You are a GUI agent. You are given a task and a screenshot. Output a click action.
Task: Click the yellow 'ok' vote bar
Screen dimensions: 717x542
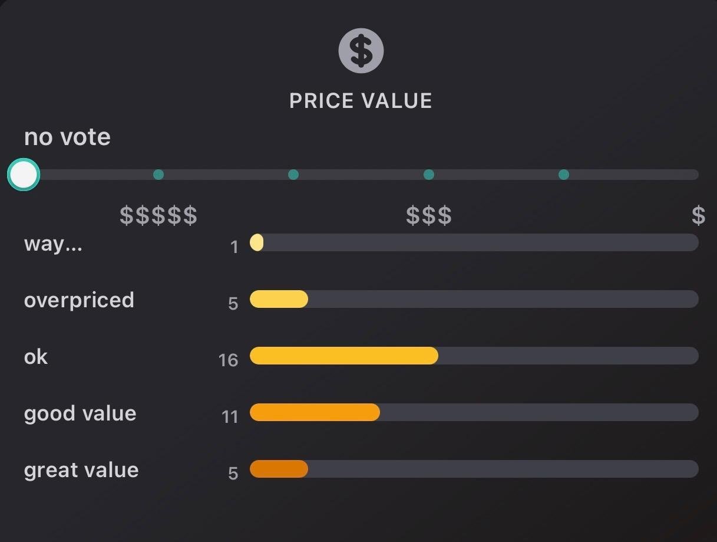(x=343, y=356)
